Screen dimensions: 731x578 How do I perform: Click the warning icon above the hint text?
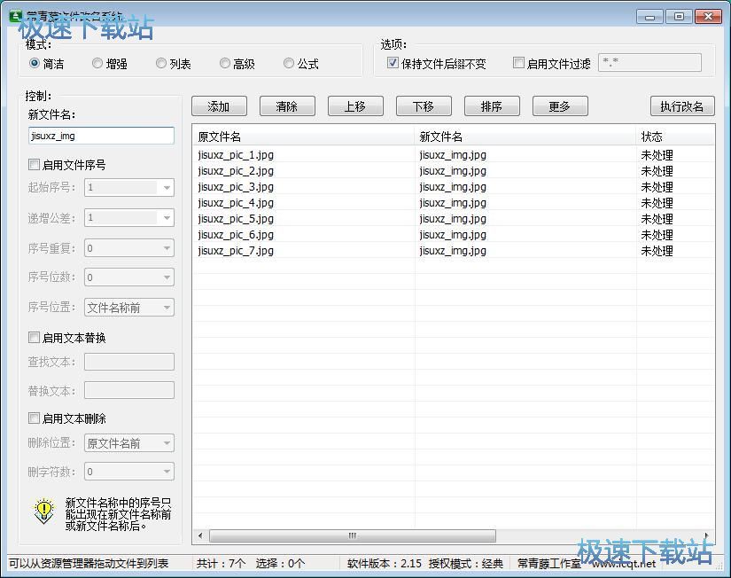(x=42, y=512)
